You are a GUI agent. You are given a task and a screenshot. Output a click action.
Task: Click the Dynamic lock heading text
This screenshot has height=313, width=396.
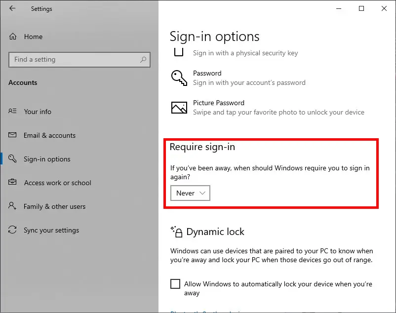(215, 232)
